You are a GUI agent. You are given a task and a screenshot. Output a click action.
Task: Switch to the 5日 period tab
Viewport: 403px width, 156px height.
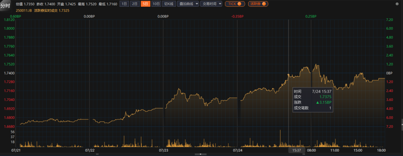tap(145, 4)
